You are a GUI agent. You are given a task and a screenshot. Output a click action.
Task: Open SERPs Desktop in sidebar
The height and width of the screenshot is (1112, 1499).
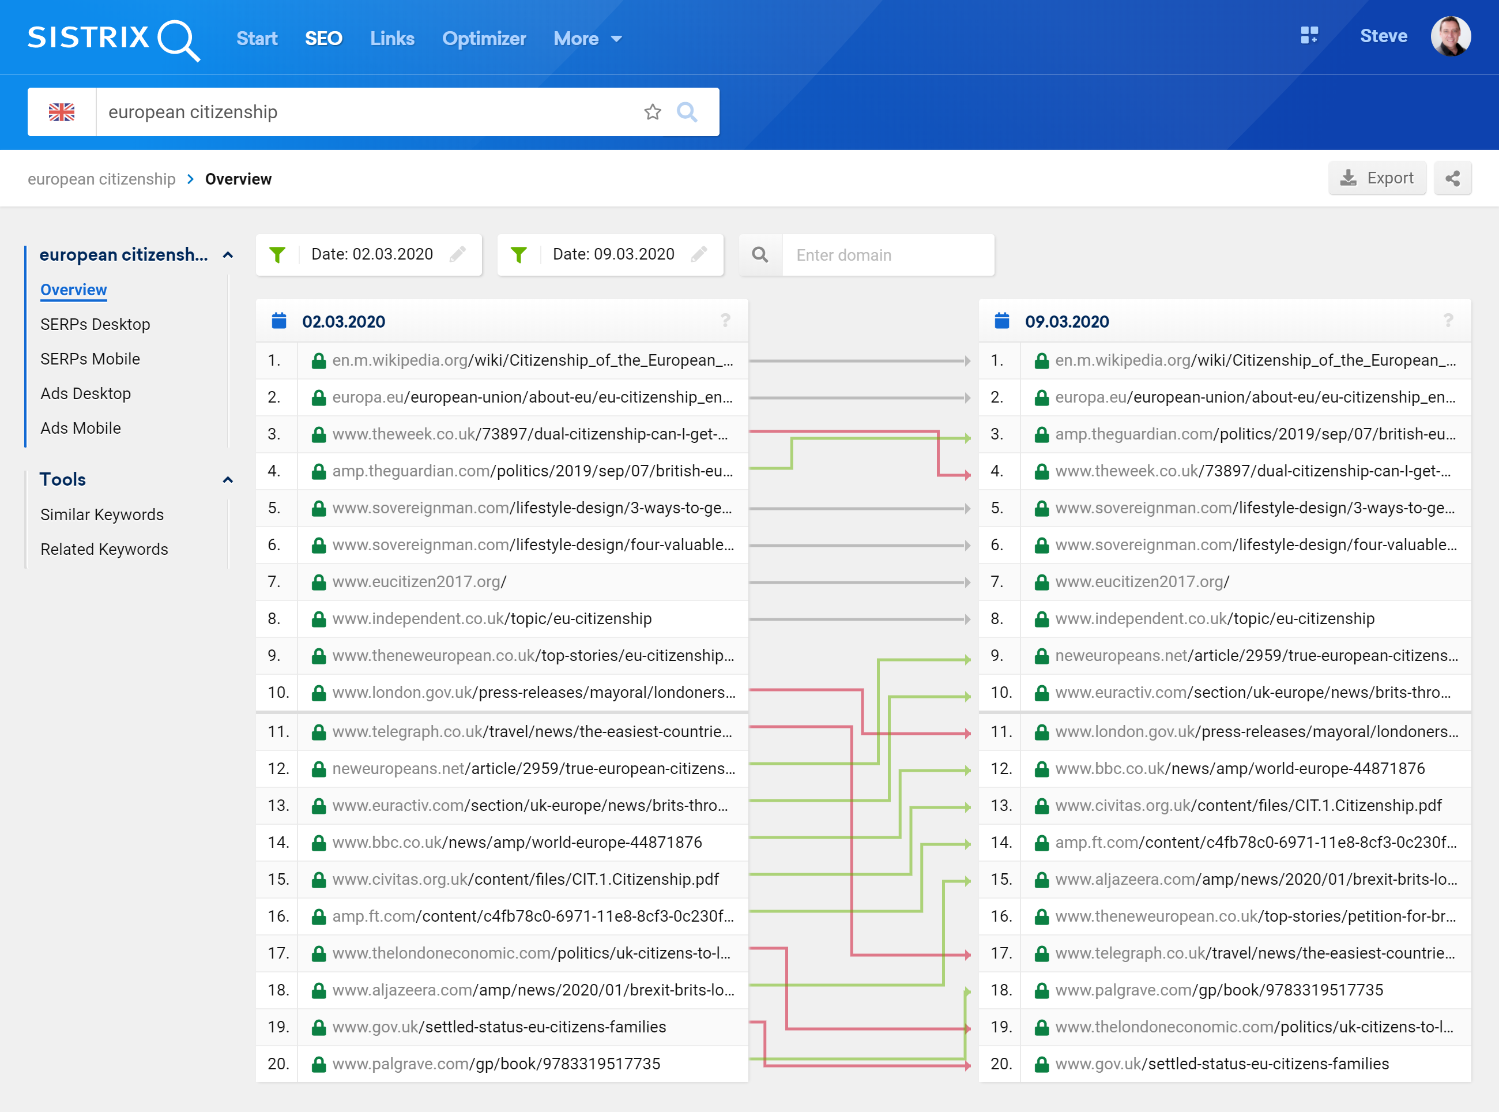tap(95, 325)
